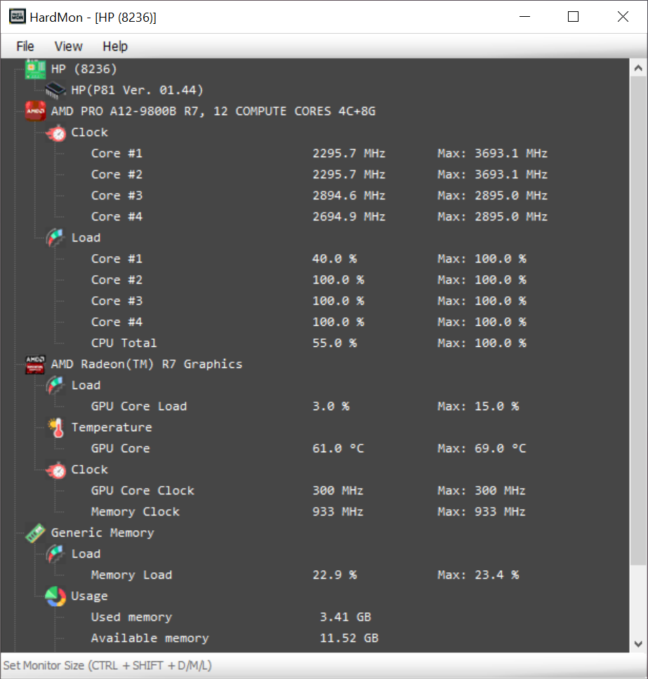Image resolution: width=648 pixels, height=679 pixels.
Task: Select the GPU Temperature group label
Action: coord(112,428)
